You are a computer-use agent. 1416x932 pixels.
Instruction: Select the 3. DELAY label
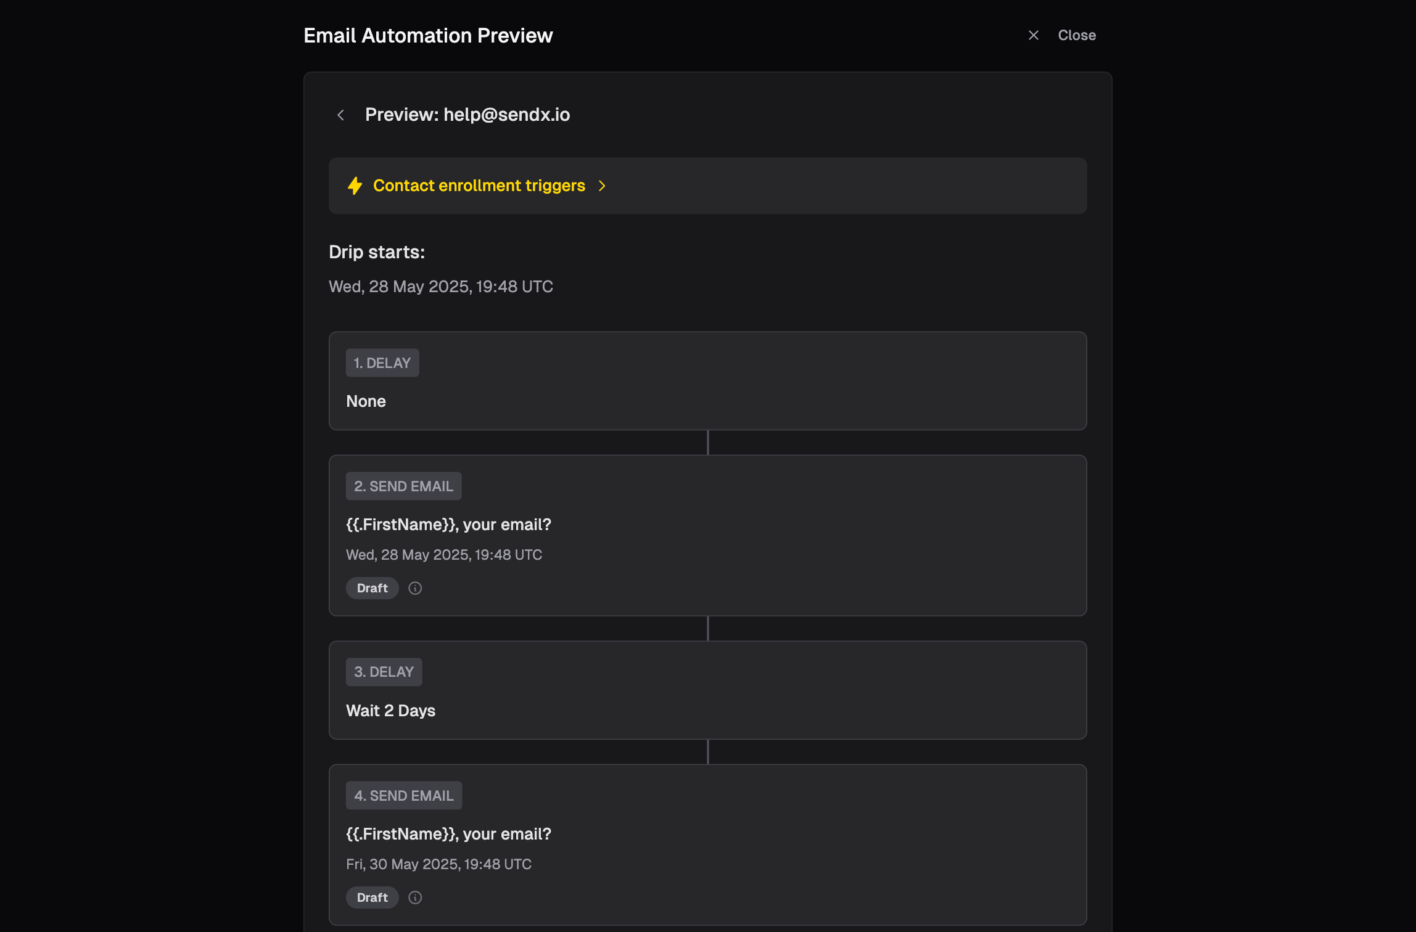pos(384,672)
